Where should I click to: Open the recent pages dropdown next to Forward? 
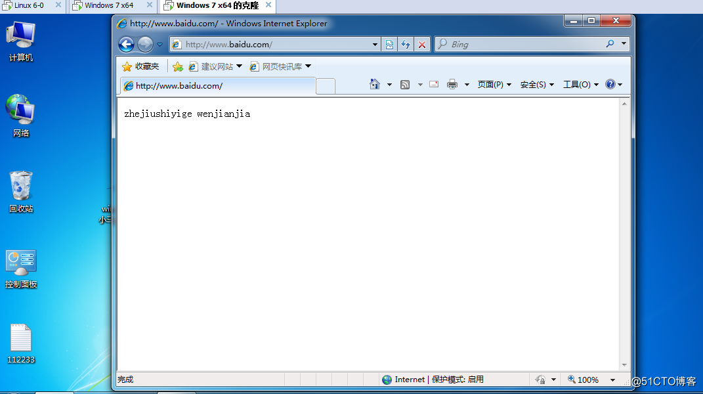[x=160, y=45]
